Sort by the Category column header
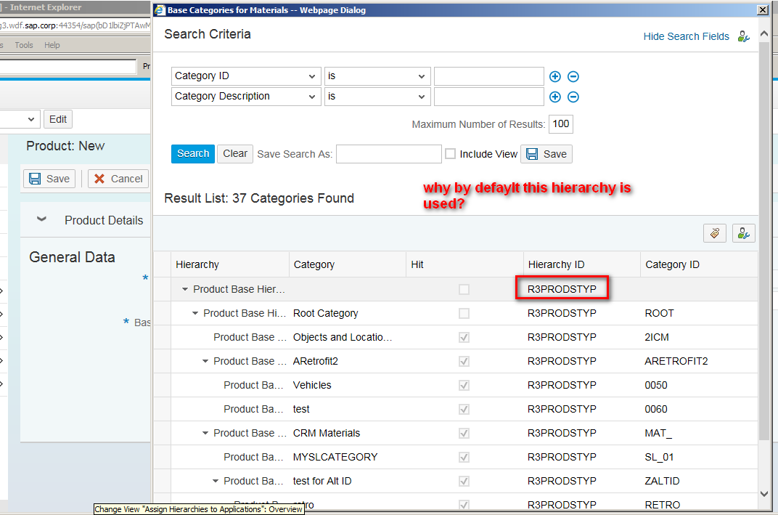 point(348,264)
